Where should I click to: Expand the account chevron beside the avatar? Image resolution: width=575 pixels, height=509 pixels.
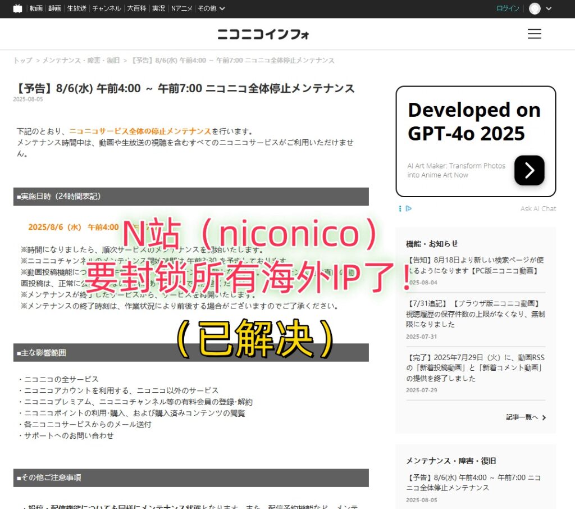point(549,8)
